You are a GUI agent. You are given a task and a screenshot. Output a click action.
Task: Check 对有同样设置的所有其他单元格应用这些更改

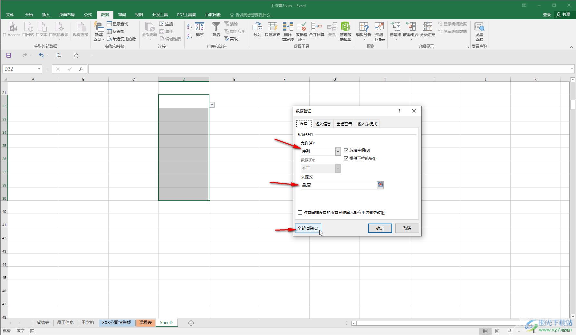300,212
